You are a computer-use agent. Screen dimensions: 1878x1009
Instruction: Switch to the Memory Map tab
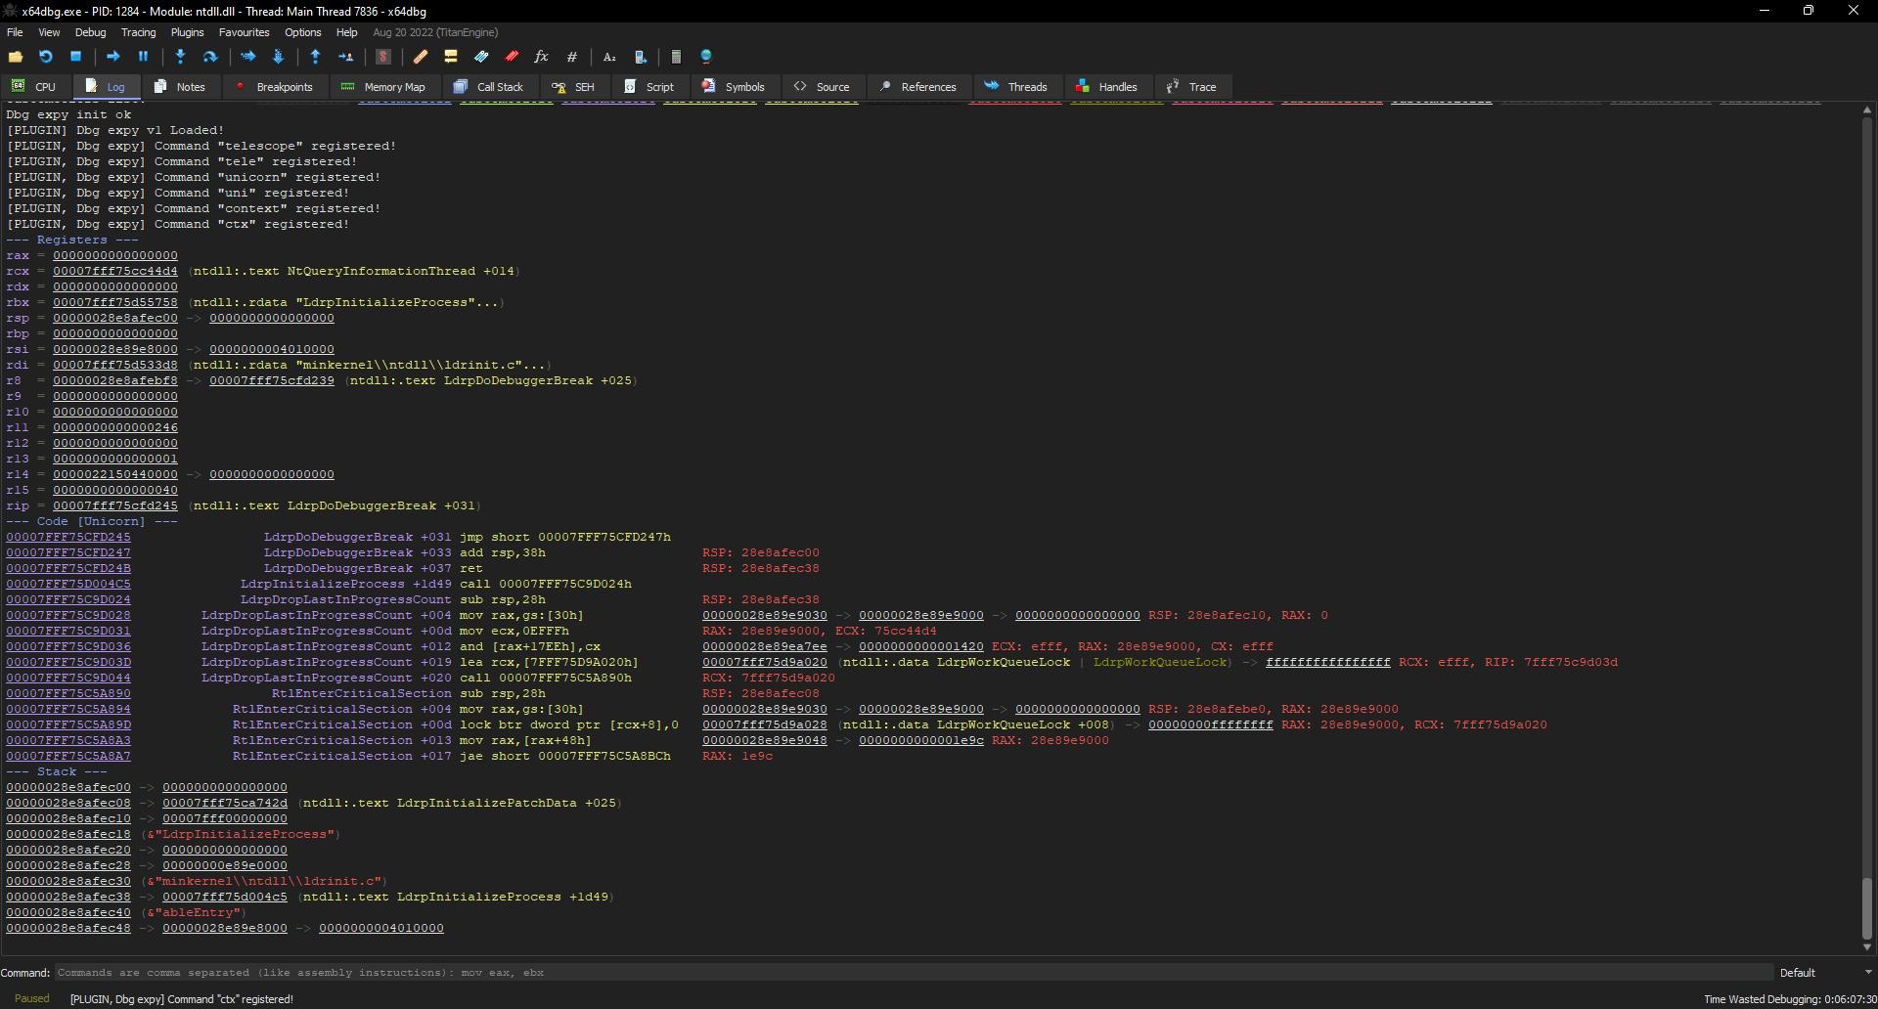383,87
